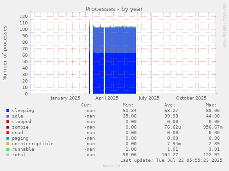Click the 120 y-axis tick label

pos(23,17)
